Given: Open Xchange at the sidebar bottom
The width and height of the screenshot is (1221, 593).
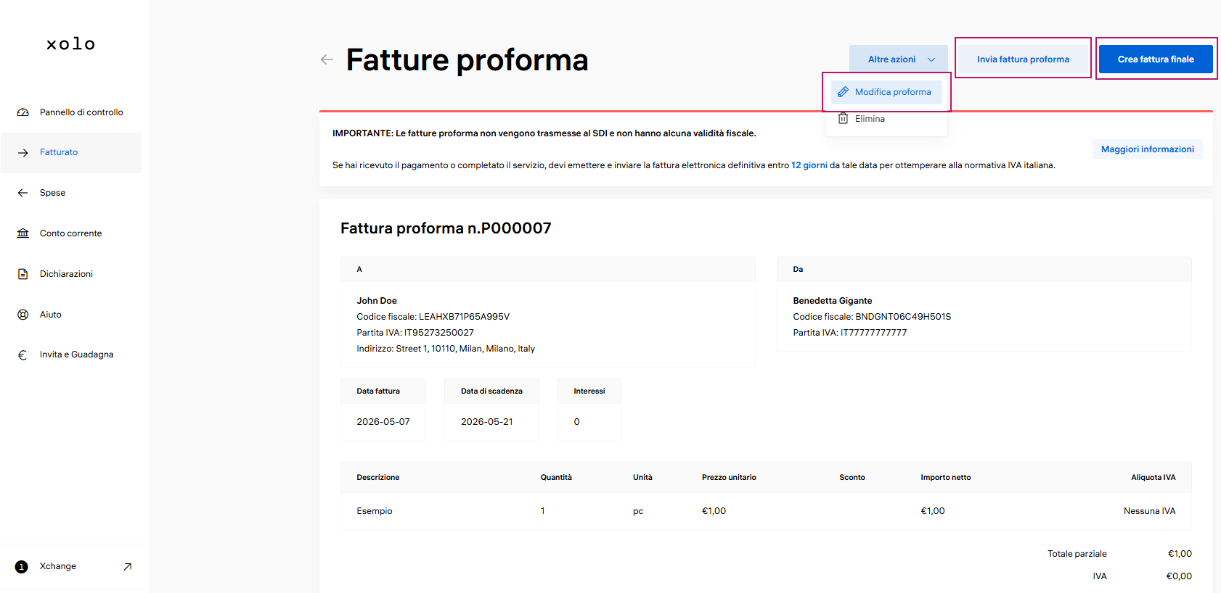Looking at the screenshot, I should click(x=74, y=567).
